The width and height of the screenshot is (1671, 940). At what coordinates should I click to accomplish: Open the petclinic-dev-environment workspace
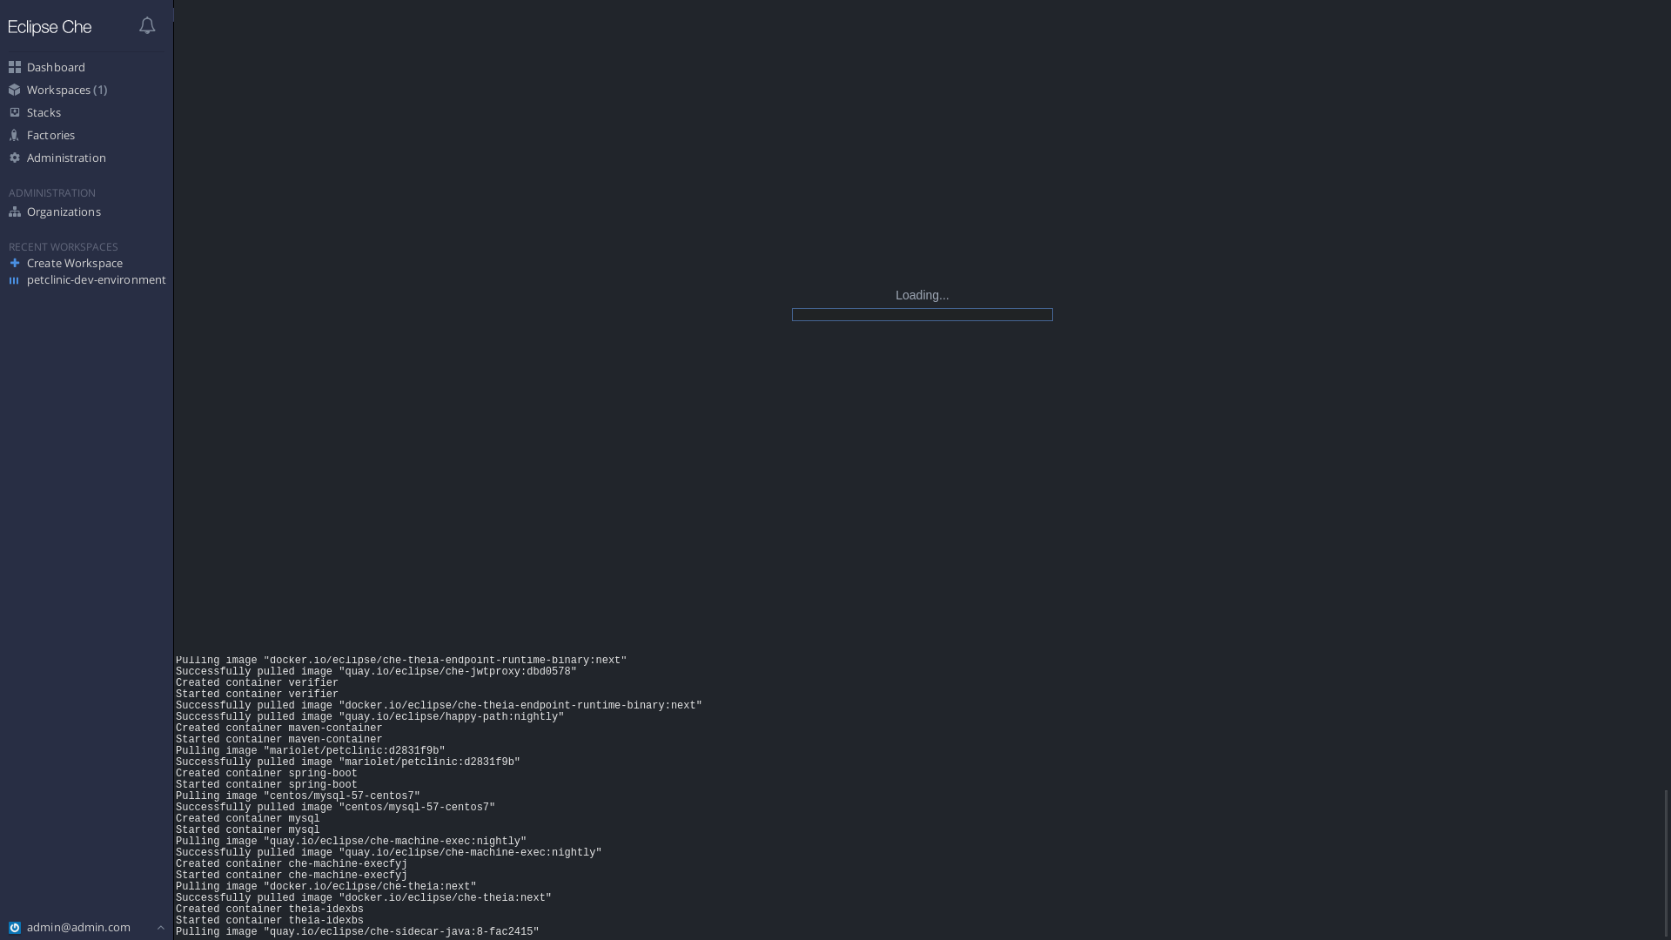click(x=96, y=279)
